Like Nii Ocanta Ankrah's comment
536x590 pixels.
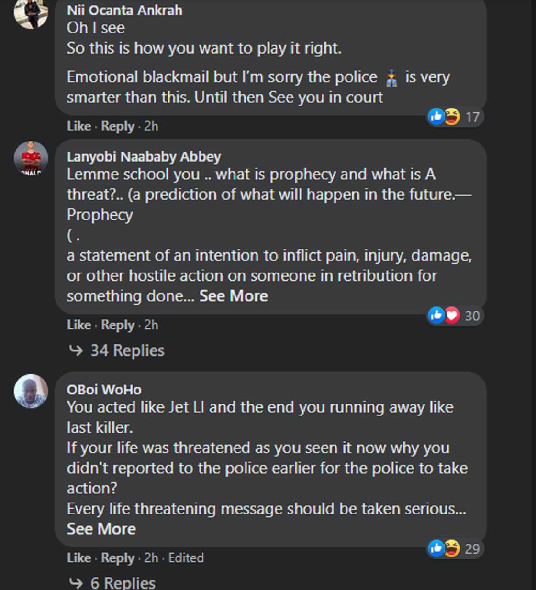[79, 126]
